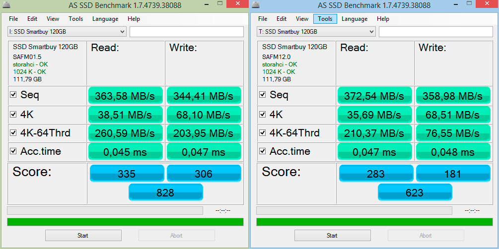499x249 pixels.
Task: Click Seq write result 344,41 MB/s
Action: [x=204, y=96]
